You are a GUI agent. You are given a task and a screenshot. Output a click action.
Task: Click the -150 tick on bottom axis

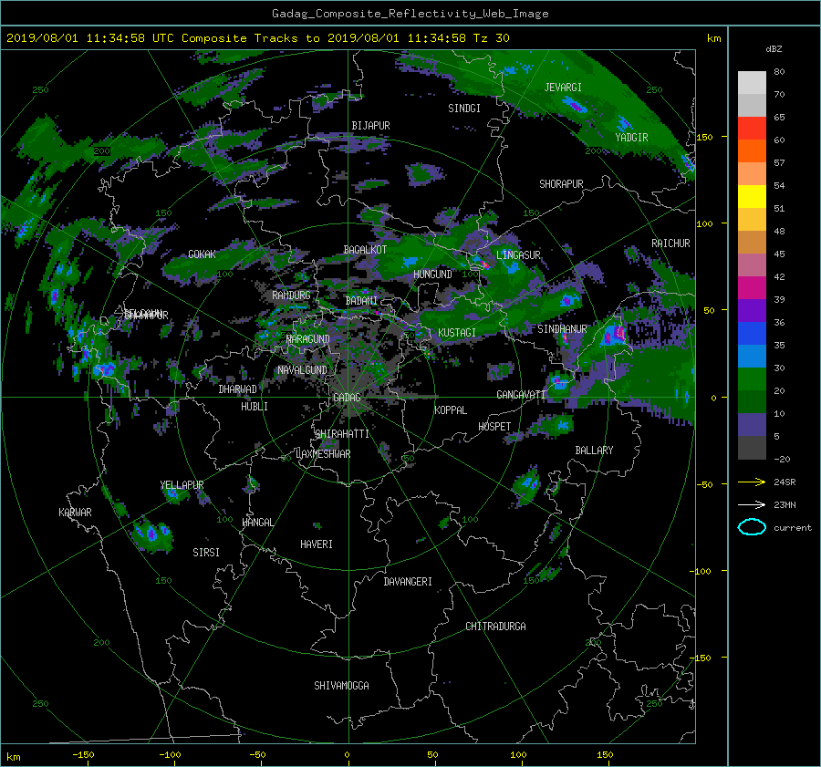83,755
